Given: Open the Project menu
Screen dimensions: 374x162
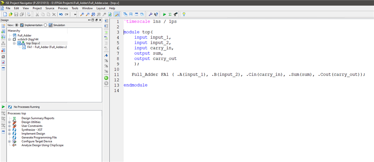Looking at the screenshot, I should [x=37, y=8].
